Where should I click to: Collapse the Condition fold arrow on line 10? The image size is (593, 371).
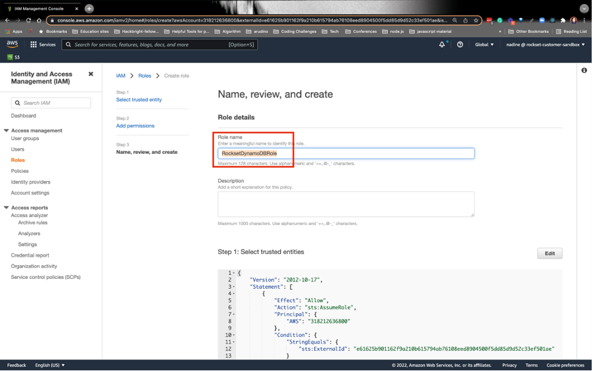tap(234, 335)
